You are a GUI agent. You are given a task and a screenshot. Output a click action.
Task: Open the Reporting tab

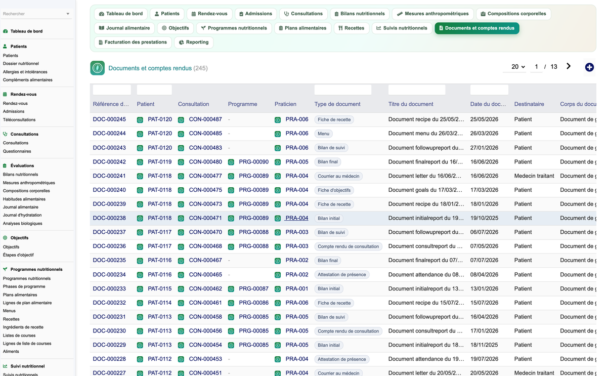[x=194, y=43]
